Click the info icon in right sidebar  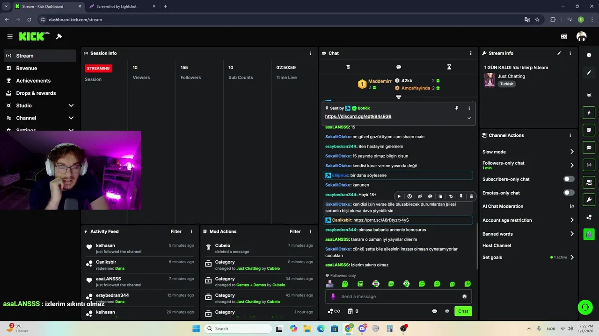[589, 55]
